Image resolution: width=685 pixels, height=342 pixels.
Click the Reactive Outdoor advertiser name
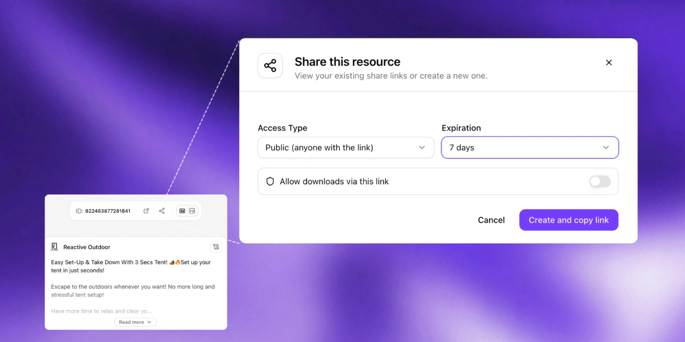point(87,247)
